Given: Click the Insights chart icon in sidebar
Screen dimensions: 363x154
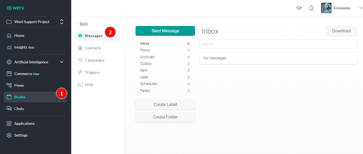Looking at the screenshot, I should tap(9, 47).
